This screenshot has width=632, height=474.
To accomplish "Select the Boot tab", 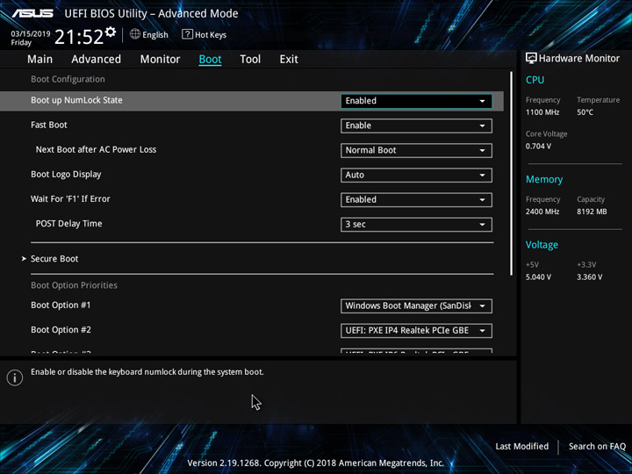I will [210, 60].
